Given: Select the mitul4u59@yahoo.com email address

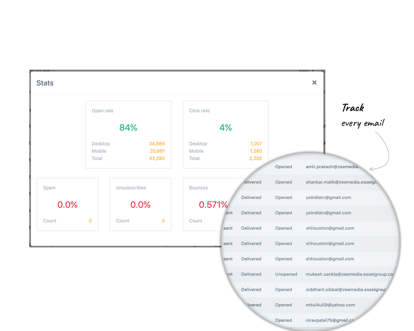Looking at the screenshot, I should 330,305.
